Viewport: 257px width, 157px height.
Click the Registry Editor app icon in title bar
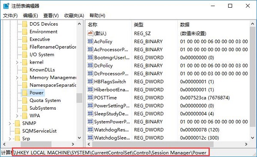pos(6,6)
